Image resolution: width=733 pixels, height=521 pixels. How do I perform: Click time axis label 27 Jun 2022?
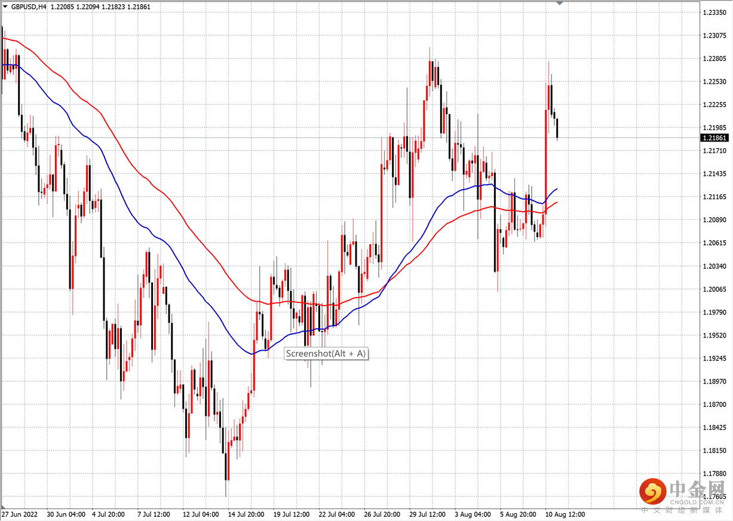pyautogui.click(x=19, y=514)
